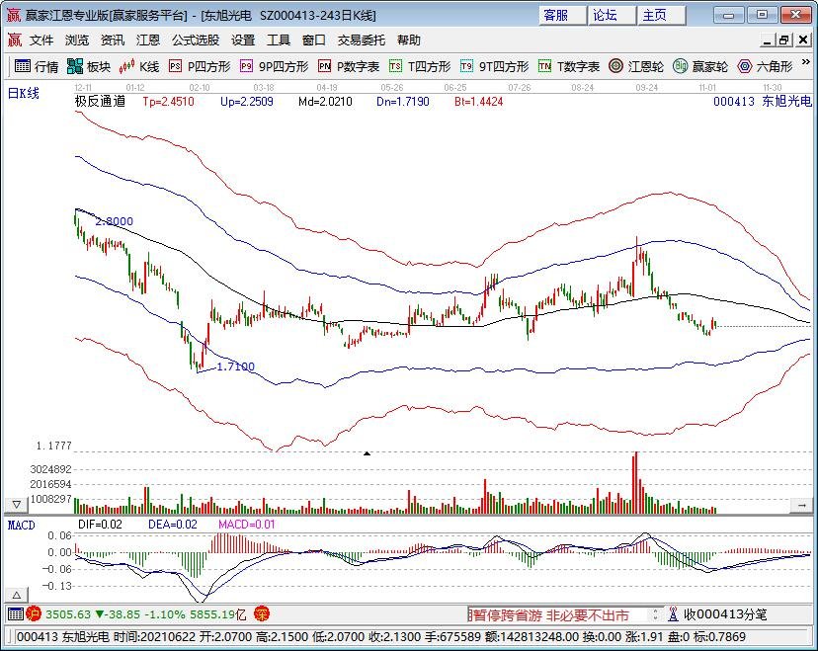Open the 行情 market quotes toolbar icon
Viewport: 818px width, 651px height.
pyautogui.click(x=36, y=67)
